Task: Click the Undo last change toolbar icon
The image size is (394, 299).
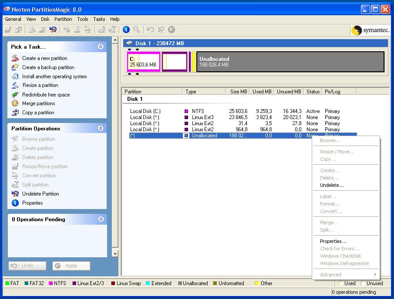Action: point(151,30)
